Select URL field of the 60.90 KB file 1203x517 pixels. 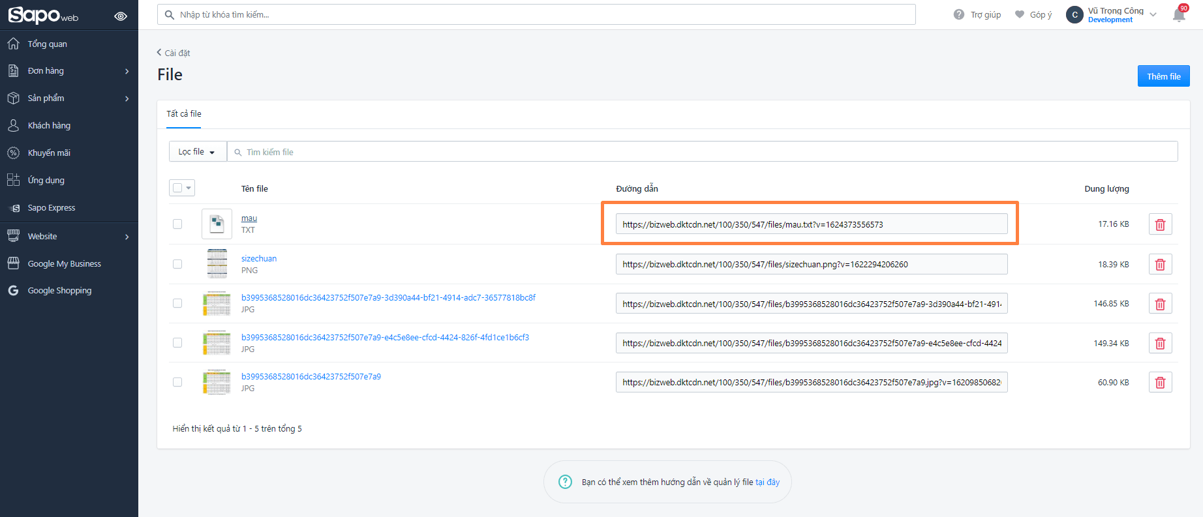(812, 382)
